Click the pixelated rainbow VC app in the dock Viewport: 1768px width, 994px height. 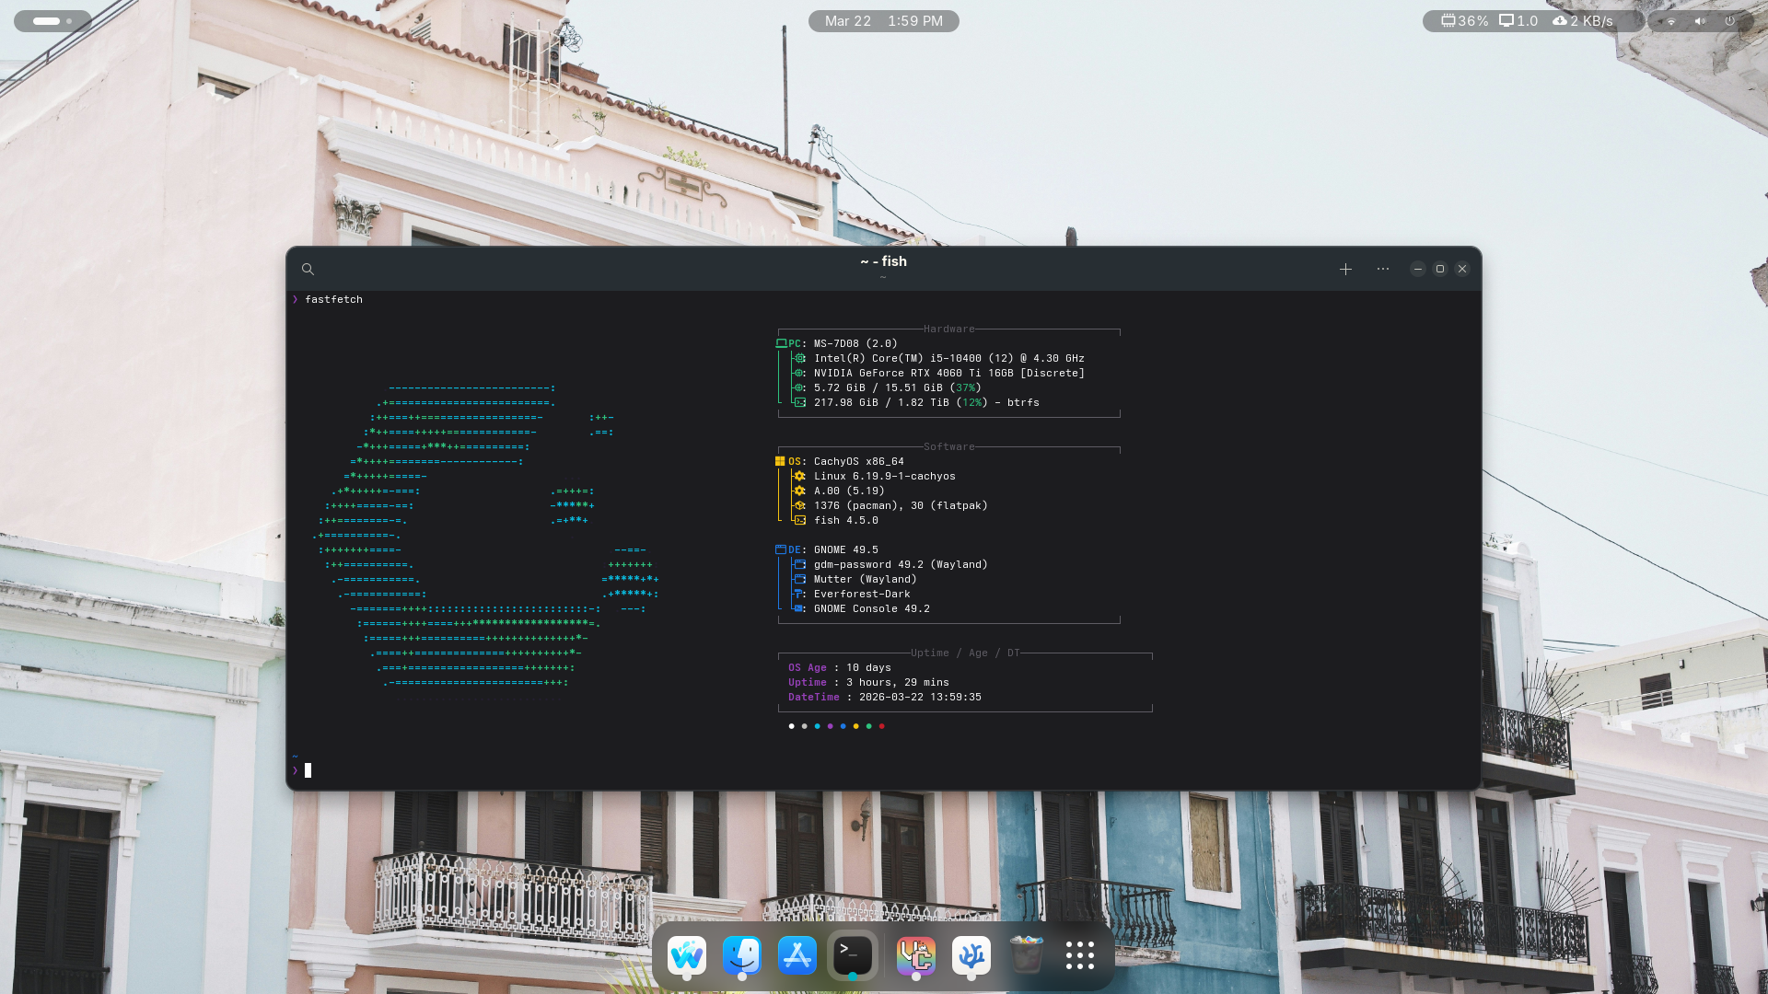point(916,955)
